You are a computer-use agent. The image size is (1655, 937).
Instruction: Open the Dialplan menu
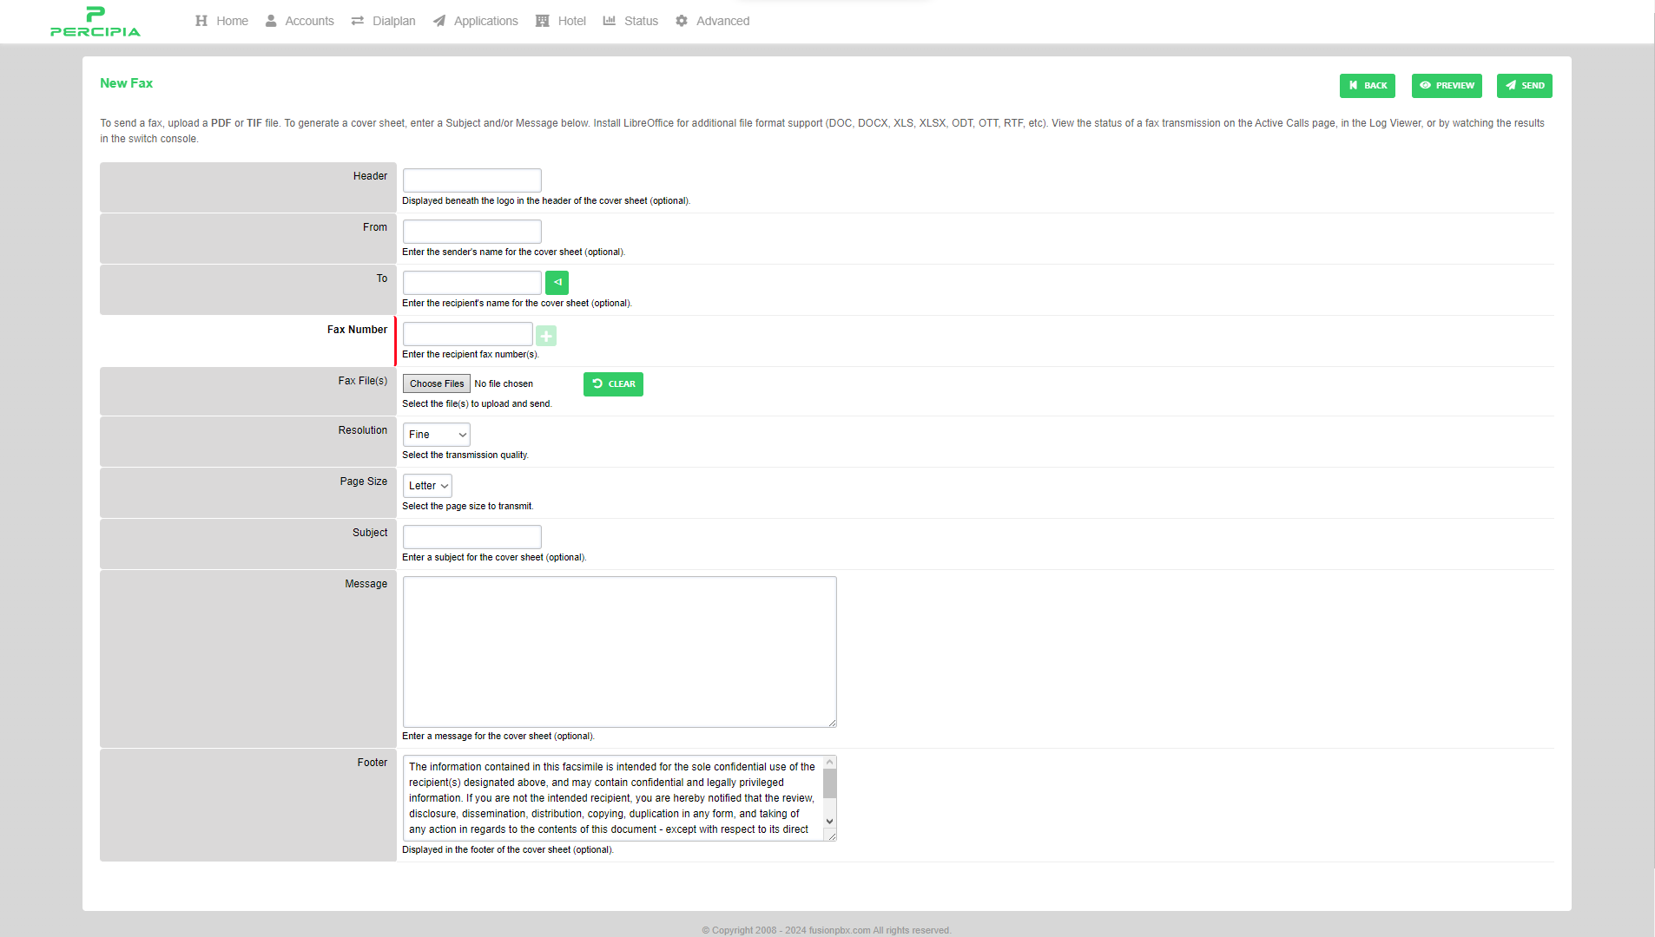point(383,21)
